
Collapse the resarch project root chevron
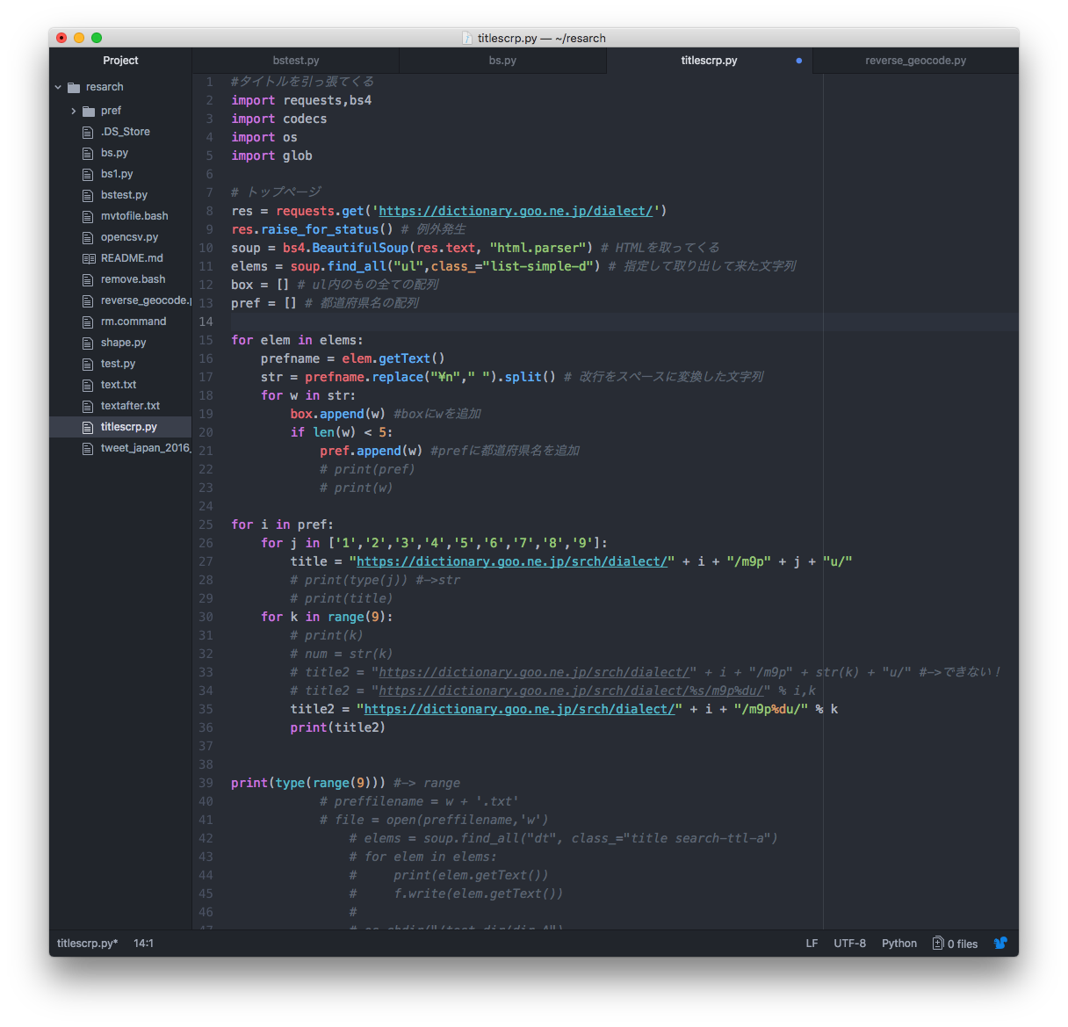click(59, 87)
